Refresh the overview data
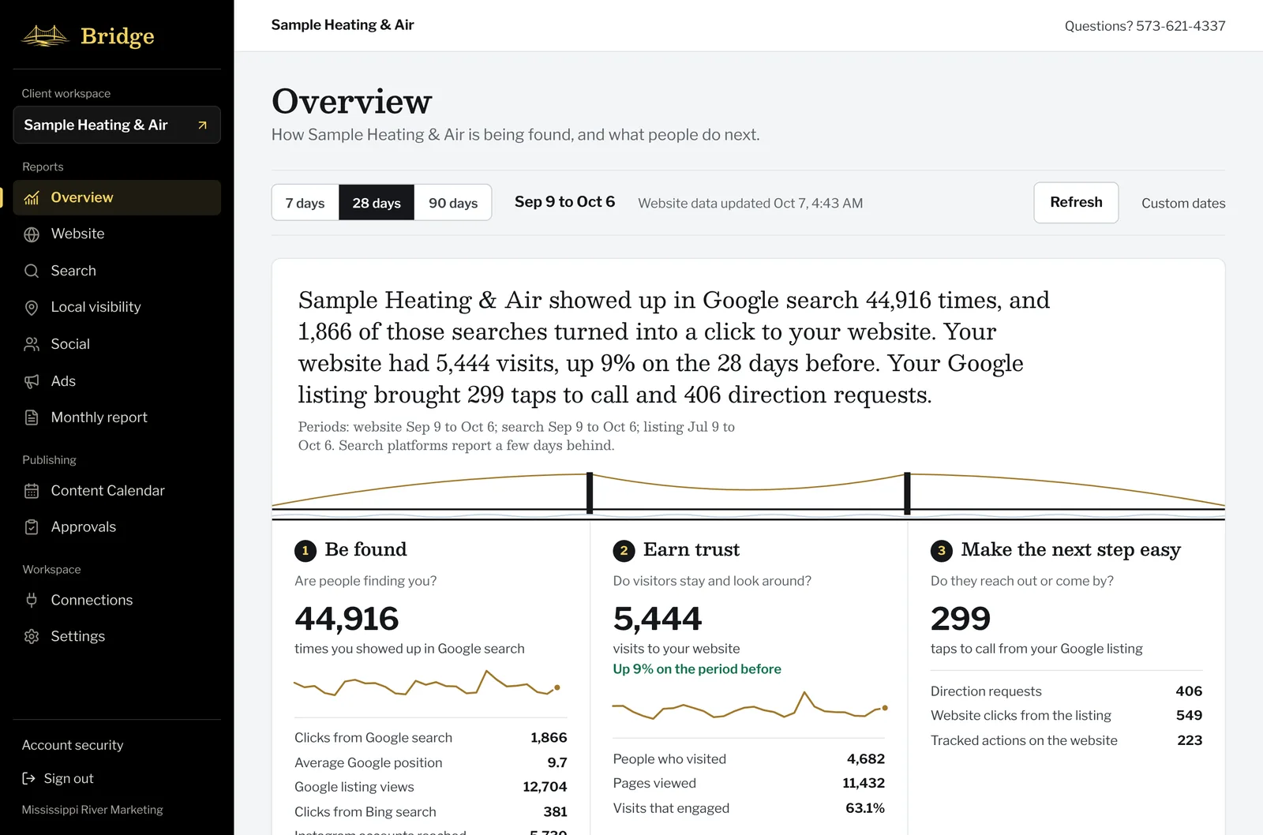Viewport: 1263px width, 835px height. (x=1076, y=203)
